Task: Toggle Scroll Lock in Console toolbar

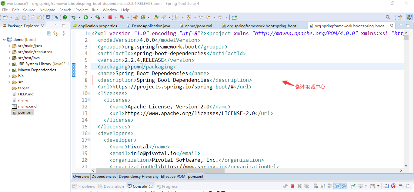Action: [323, 186]
